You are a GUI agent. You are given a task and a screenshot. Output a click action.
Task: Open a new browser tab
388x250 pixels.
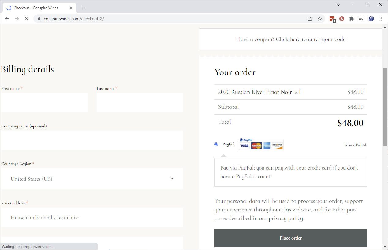point(83,8)
